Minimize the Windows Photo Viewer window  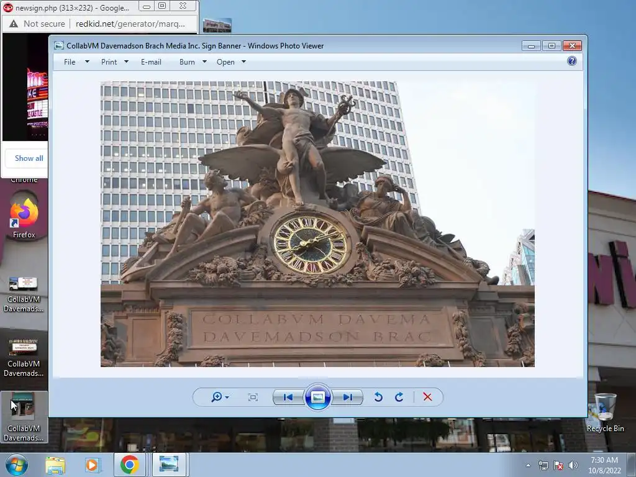point(531,46)
